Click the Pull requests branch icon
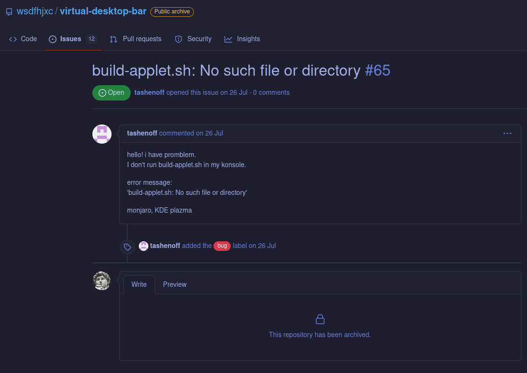527x373 pixels. 113,39
